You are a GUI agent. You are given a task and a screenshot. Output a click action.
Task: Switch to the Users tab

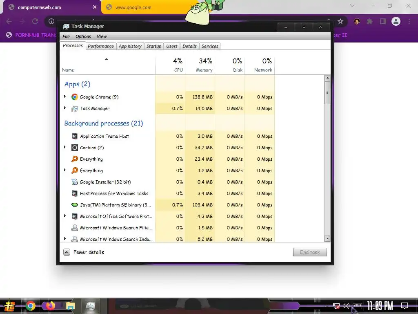coord(172,46)
